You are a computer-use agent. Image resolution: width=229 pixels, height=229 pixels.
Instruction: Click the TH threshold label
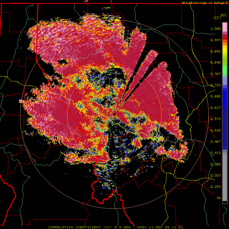(219, 198)
